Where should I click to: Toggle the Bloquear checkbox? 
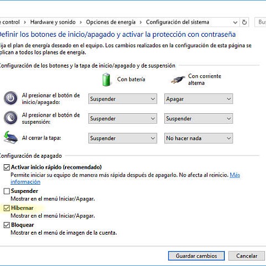point(7,225)
